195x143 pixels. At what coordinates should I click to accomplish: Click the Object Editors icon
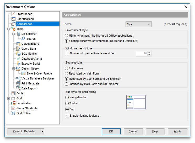[18, 44]
